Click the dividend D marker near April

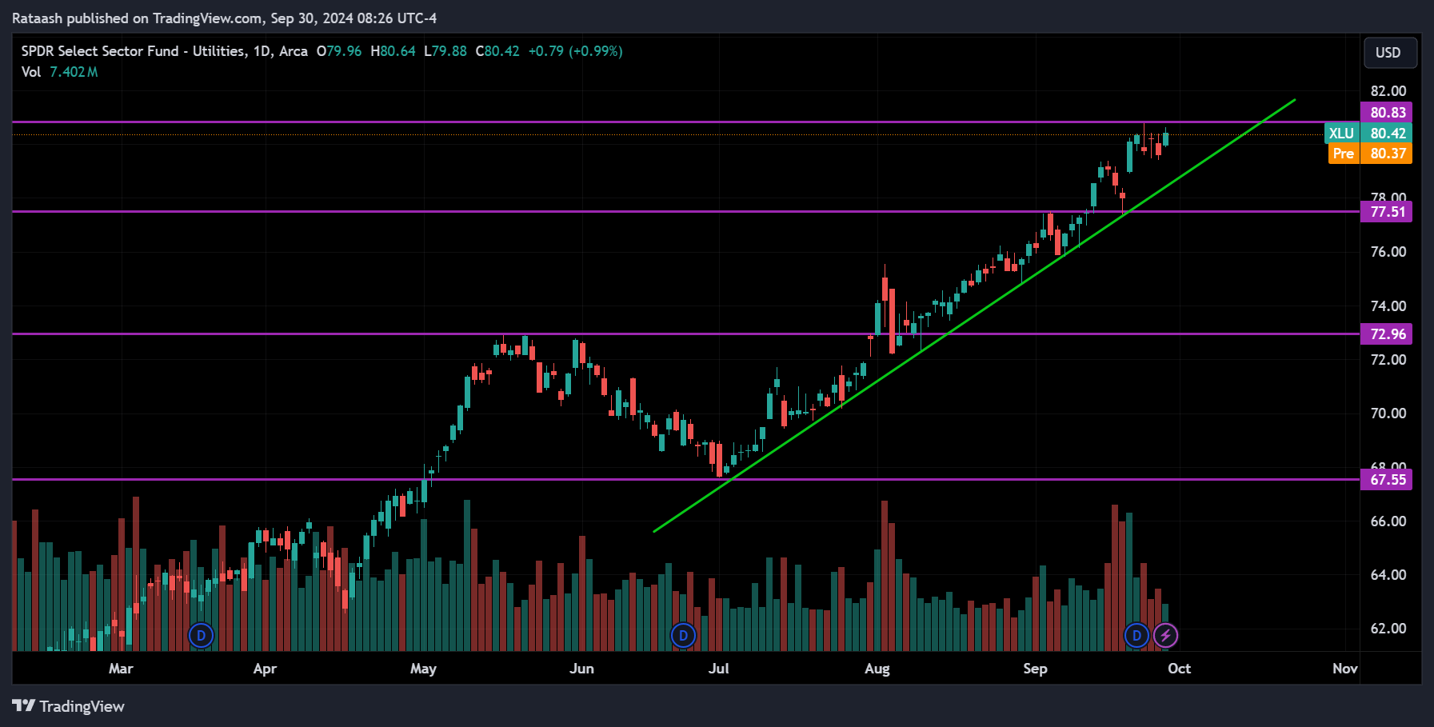click(x=201, y=636)
